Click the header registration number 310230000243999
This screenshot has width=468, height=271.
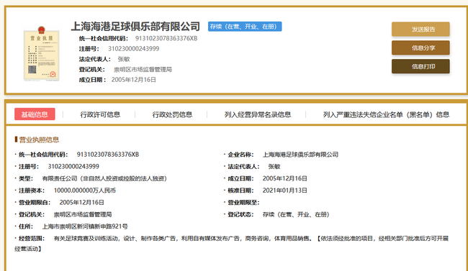coord(133,49)
